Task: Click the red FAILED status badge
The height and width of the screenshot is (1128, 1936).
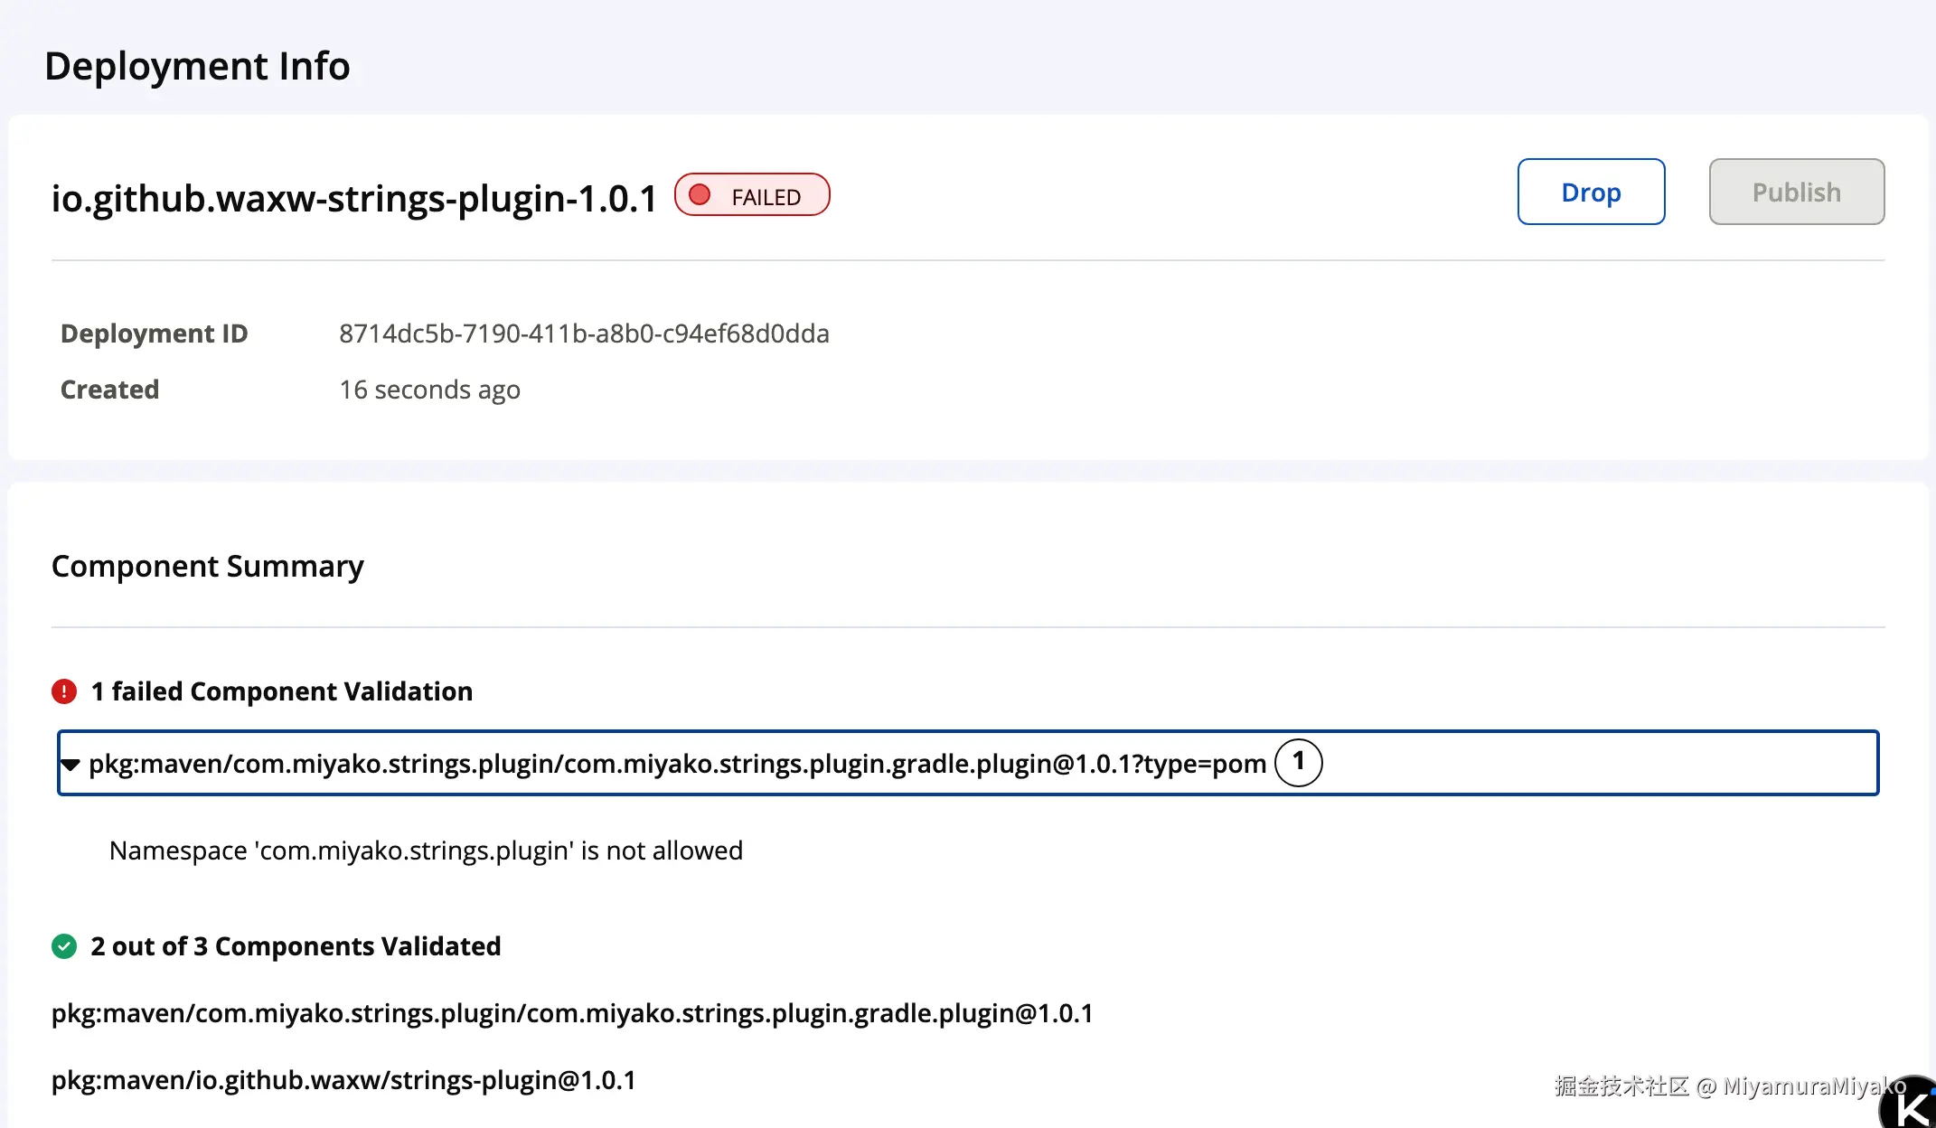Action: [x=752, y=195]
